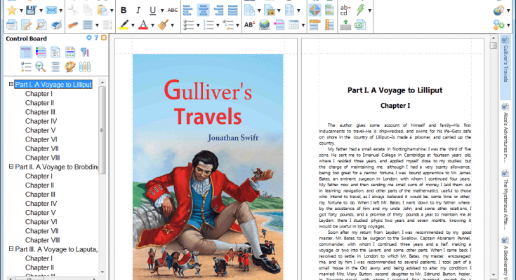Open font color dropdown arrow

click(152, 25)
